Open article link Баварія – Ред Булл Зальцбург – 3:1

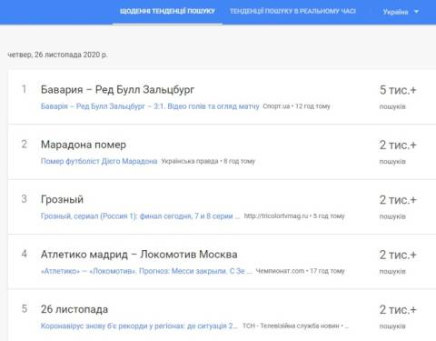(150, 106)
